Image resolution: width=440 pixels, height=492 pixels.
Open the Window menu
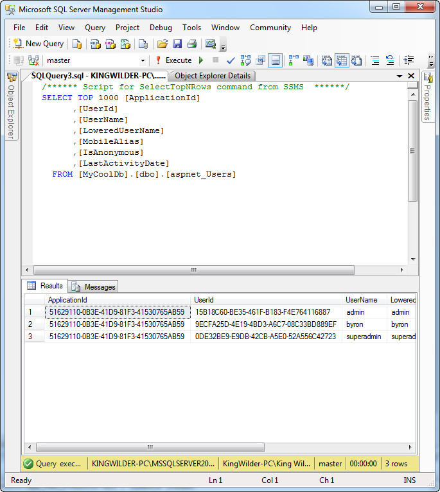point(225,28)
